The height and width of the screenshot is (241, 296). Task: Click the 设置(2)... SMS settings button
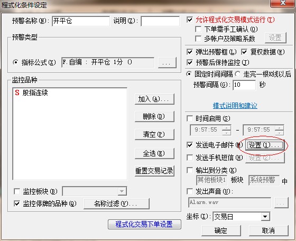pyautogui.click(x=265, y=158)
